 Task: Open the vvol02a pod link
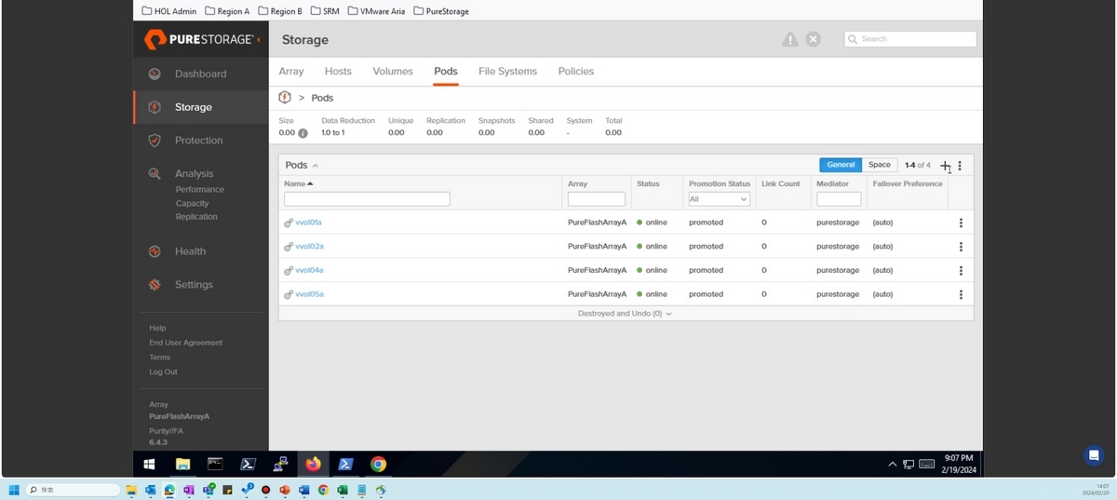[309, 247]
